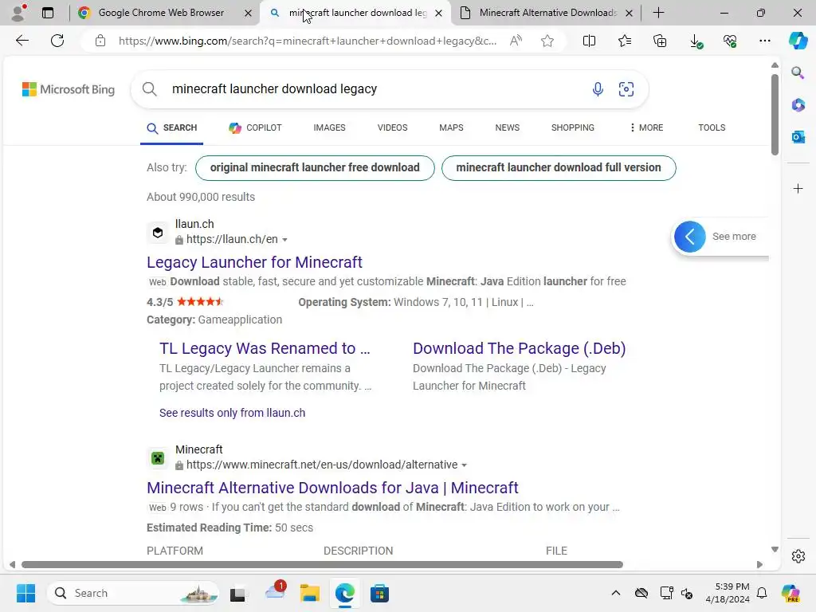This screenshot has width=816, height=612.
Task: View site information lock icon
Action: [100, 41]
